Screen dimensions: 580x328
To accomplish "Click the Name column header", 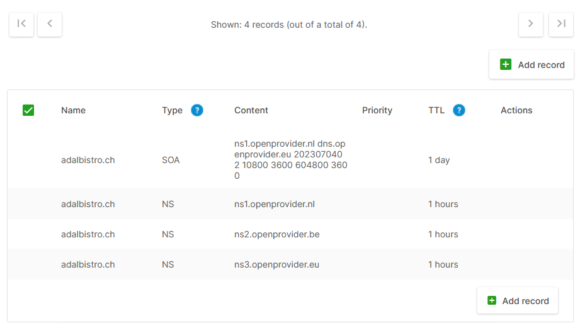I will tap(73, 110).
